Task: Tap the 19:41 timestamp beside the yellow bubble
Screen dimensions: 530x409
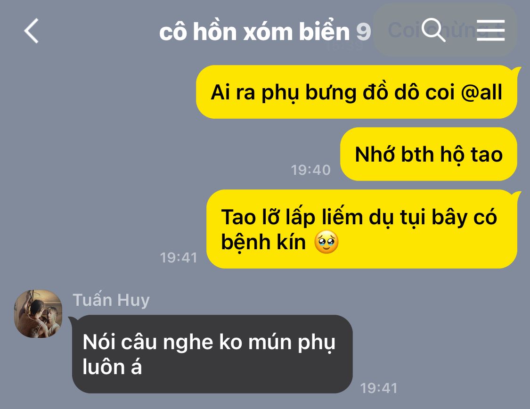Action: tap(179, 258)
